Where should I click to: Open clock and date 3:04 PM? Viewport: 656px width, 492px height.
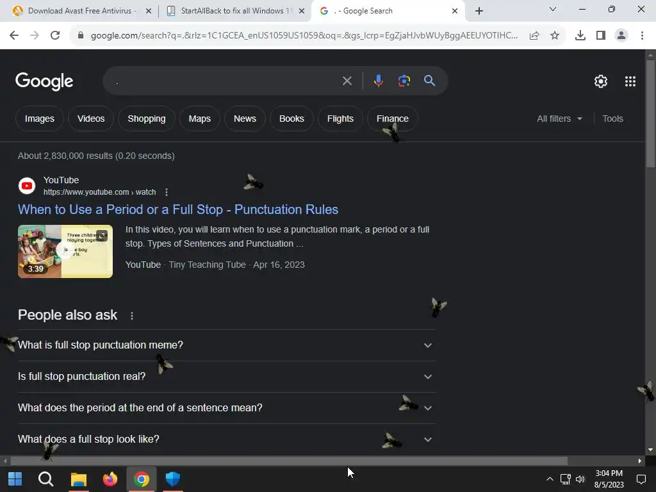[x=609, y=479]
